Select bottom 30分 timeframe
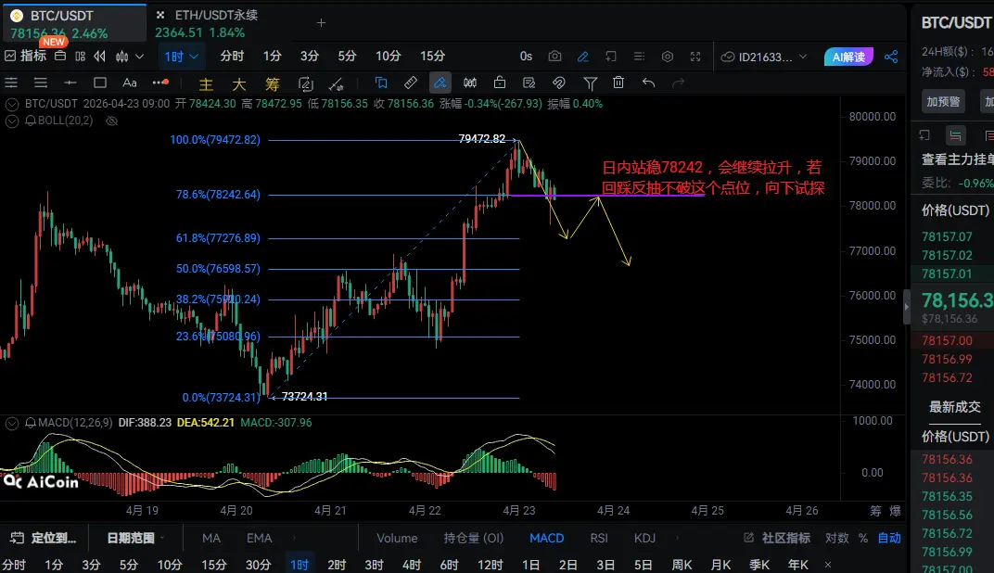The height and width of the screenshot is (573, 994). tap(259, 565)
